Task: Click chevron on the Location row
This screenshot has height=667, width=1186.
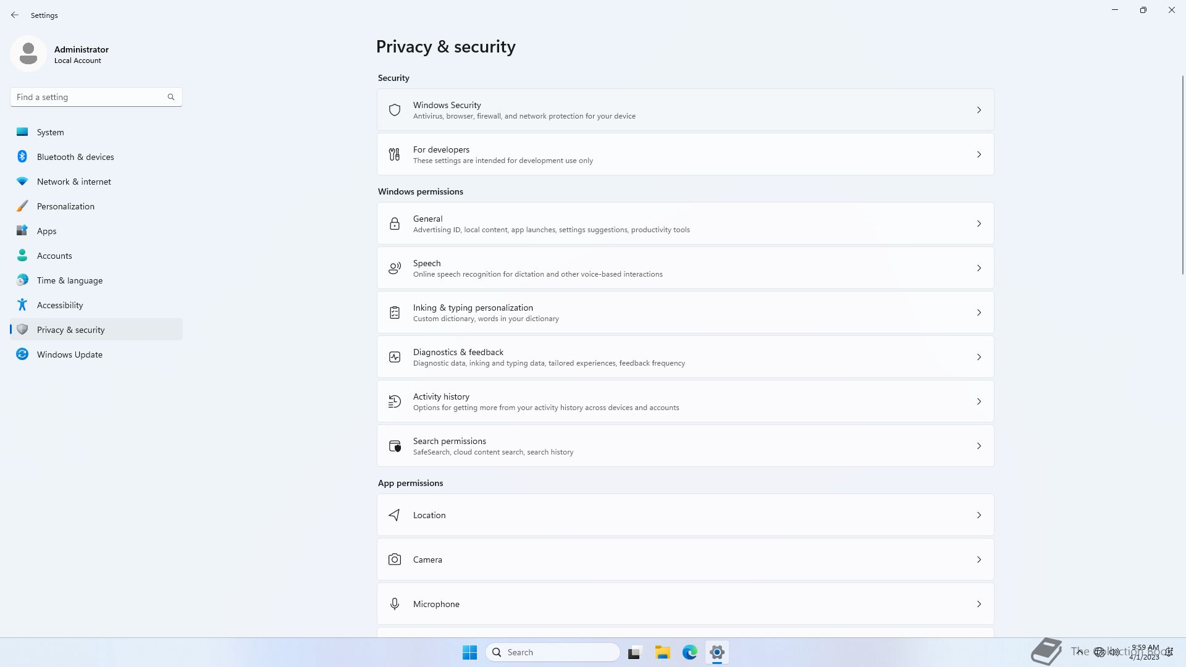Action: click(979, 515)
